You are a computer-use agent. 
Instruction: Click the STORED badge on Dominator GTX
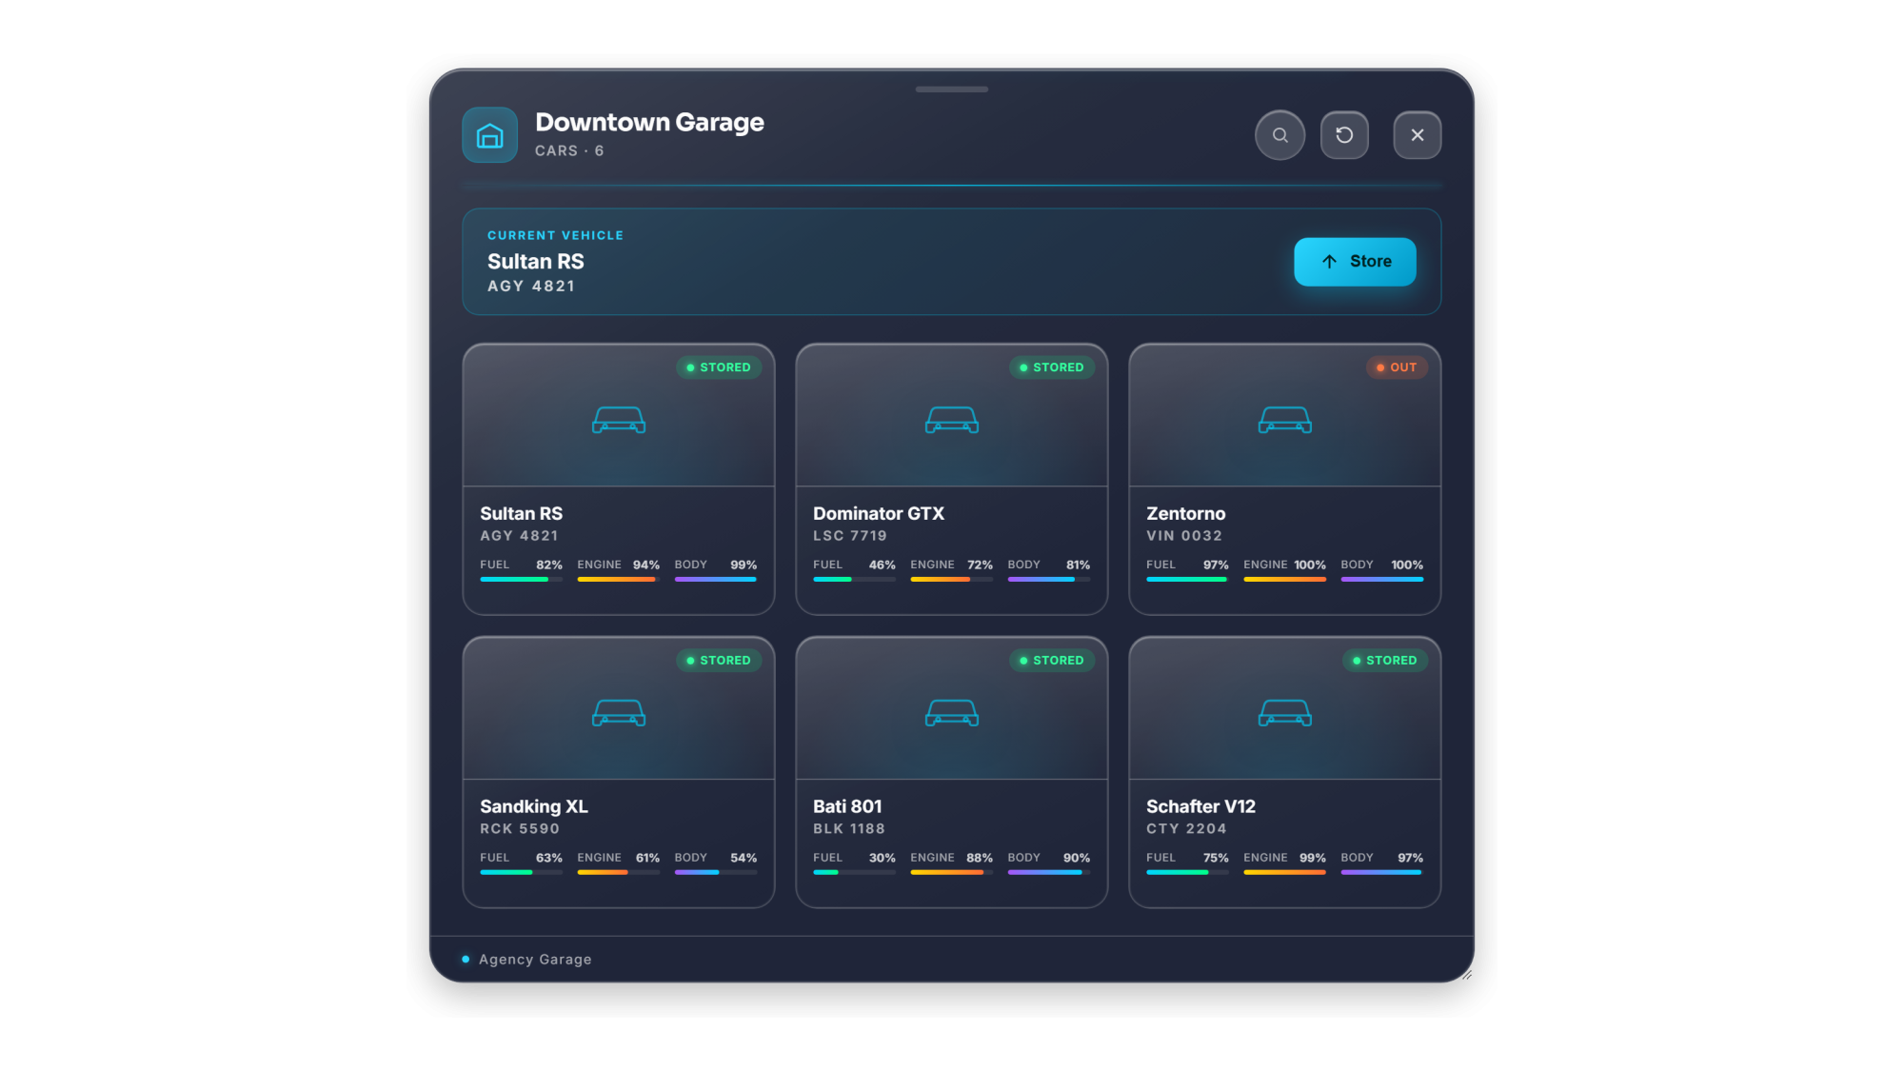click(1051, 367)
